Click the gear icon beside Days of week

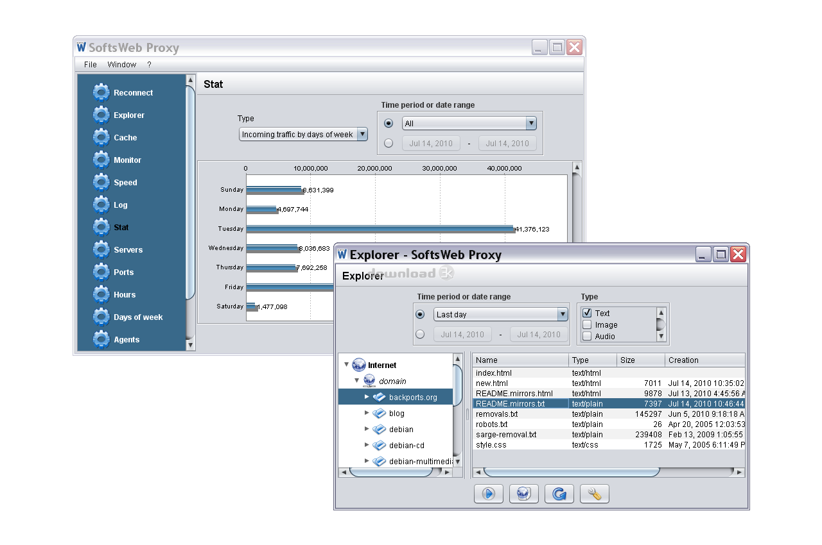(x=101, y=317)
